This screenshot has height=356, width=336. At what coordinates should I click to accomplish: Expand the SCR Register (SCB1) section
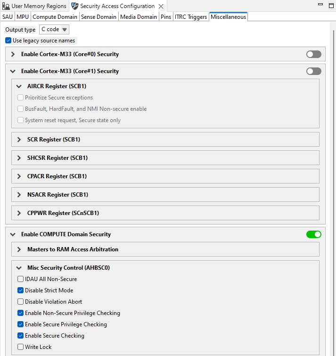[19, 140]
